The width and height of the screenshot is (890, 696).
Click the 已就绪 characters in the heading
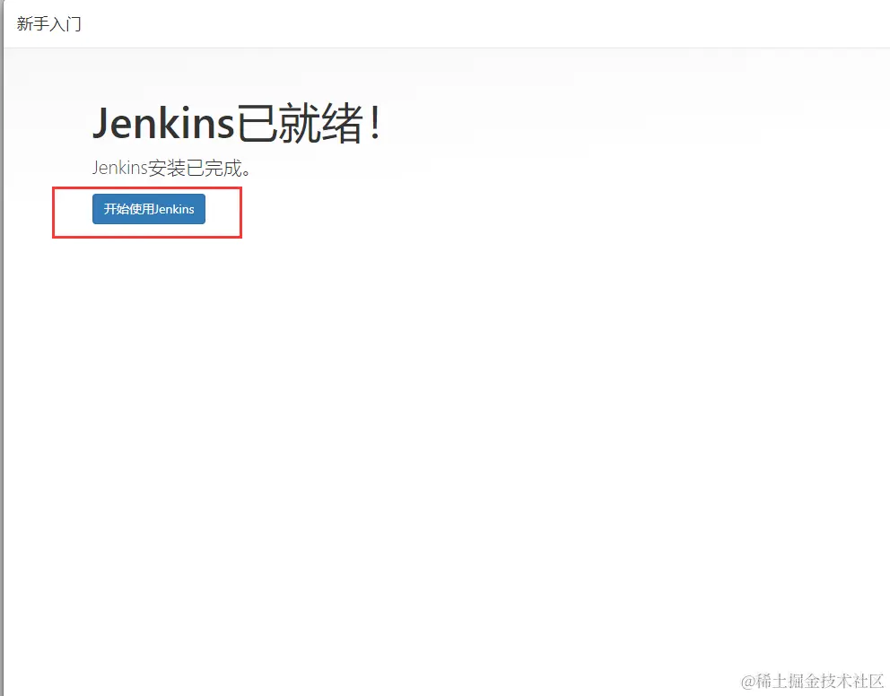[300, 123]
